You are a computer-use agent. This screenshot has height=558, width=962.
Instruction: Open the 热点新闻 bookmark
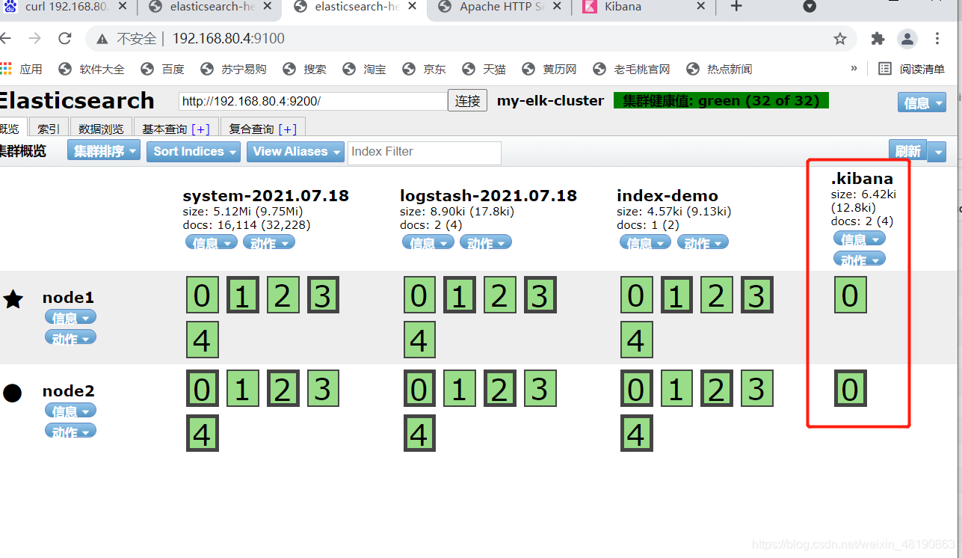pos(719,69)
